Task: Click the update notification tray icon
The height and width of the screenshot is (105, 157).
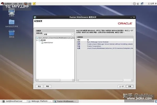Action: (134, 4)
